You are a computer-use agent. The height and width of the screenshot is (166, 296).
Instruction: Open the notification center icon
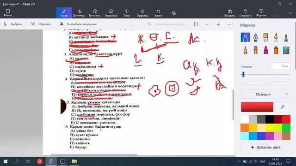click(x=288, y=161)
